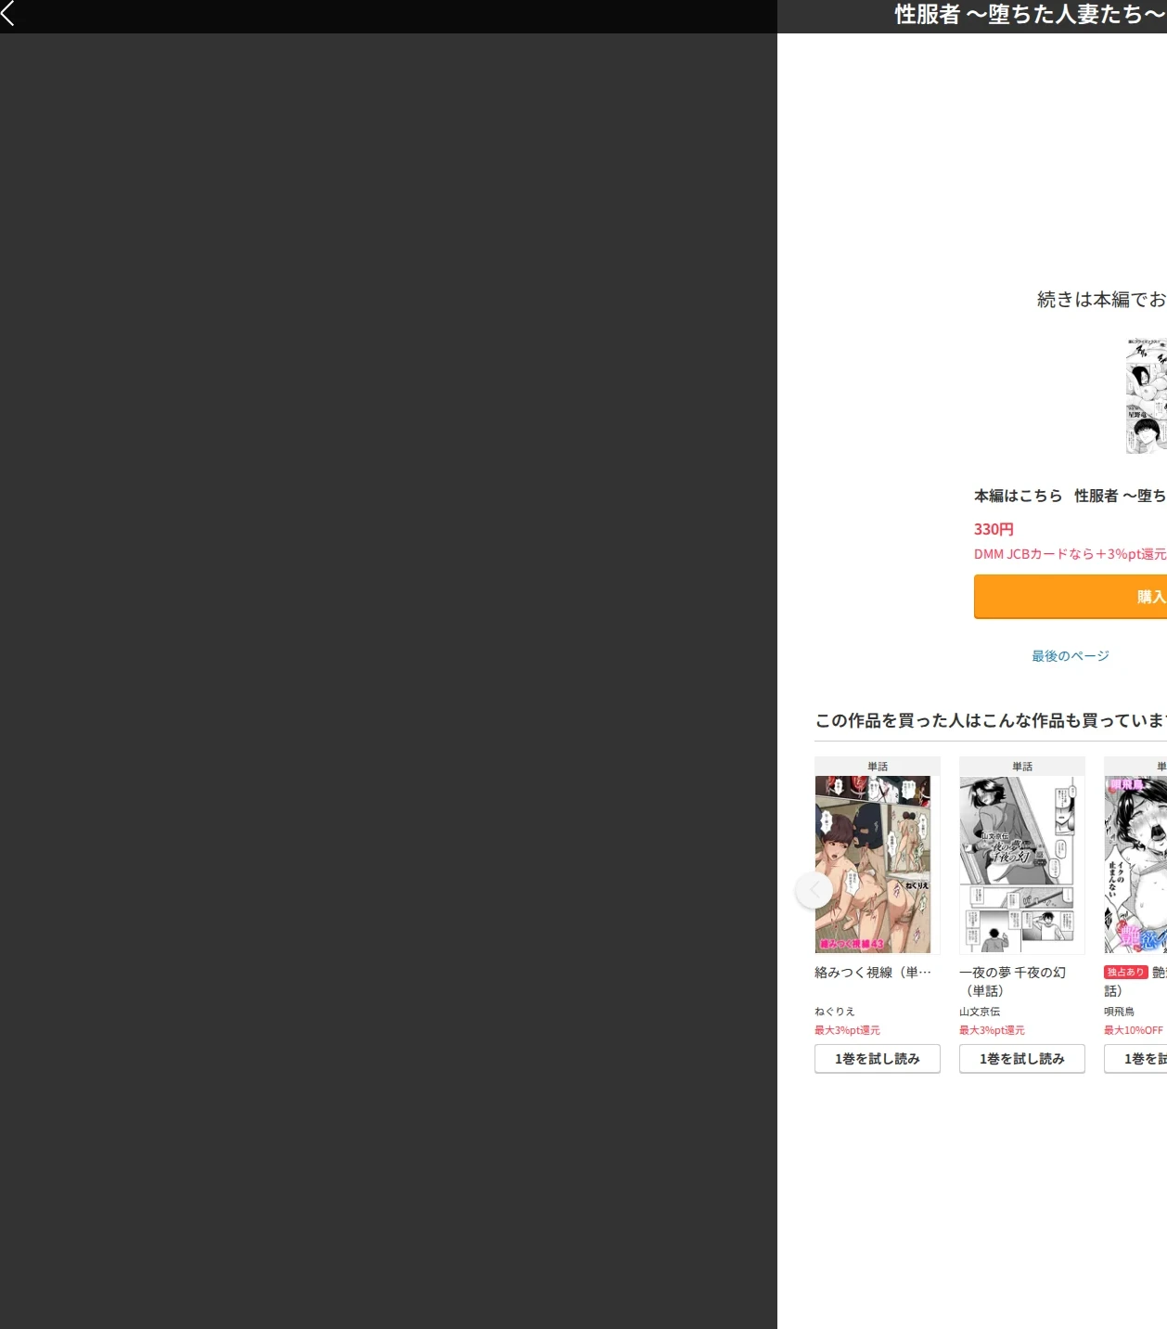Image resolution: width=1167 pixels, height=1329 pixels.
Task: Click the back arrow in the header
Action: point(8,13)
